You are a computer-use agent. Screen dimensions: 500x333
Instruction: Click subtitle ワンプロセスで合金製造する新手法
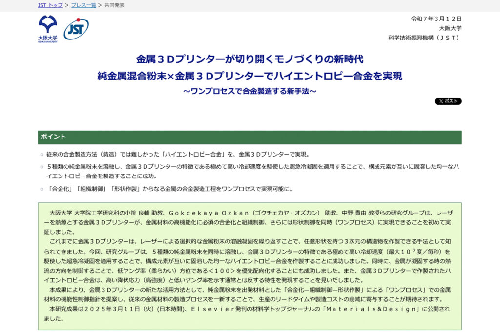tap(250, 91)
